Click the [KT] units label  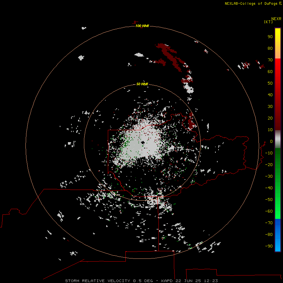269,22
